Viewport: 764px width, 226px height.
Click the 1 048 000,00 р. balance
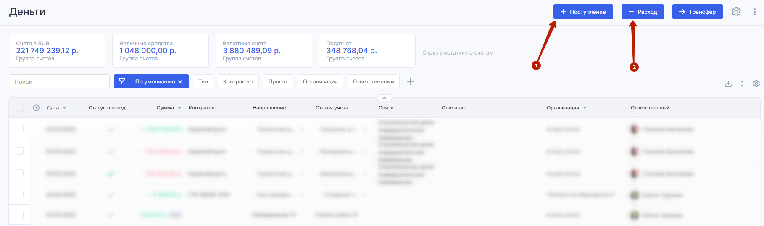(x=148, y=51)
